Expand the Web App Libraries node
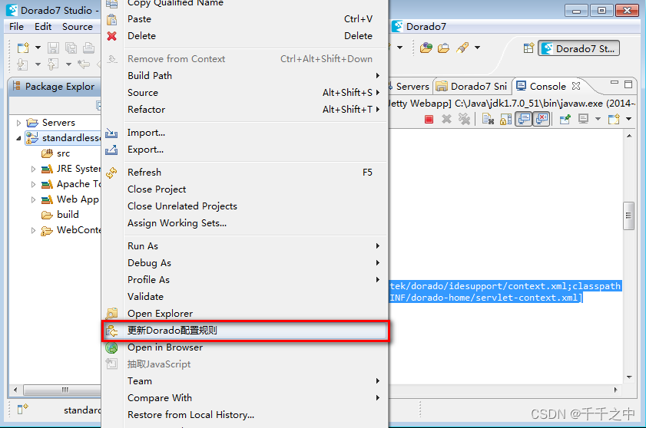 pos(33,199)
